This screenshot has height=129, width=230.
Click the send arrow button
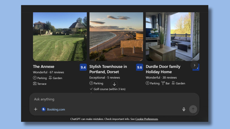193,109
